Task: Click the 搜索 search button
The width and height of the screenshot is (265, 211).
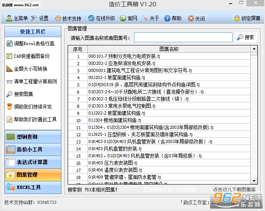Action: point(246,37)
